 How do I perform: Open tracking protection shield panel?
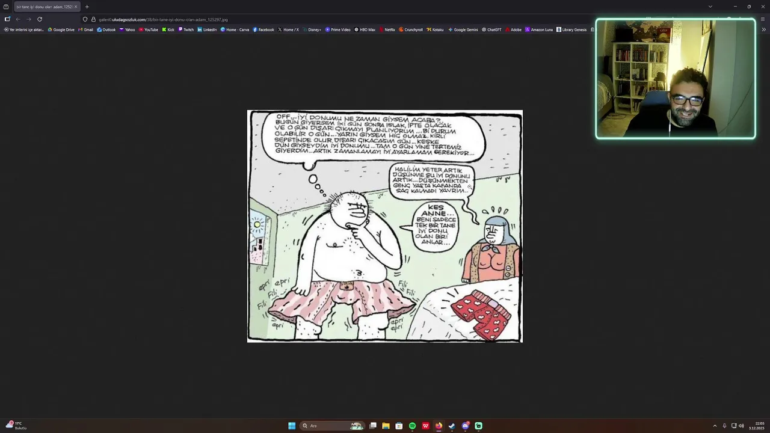[x=85, y=19]
